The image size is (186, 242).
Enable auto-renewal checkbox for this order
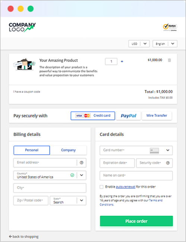point(101,187)
